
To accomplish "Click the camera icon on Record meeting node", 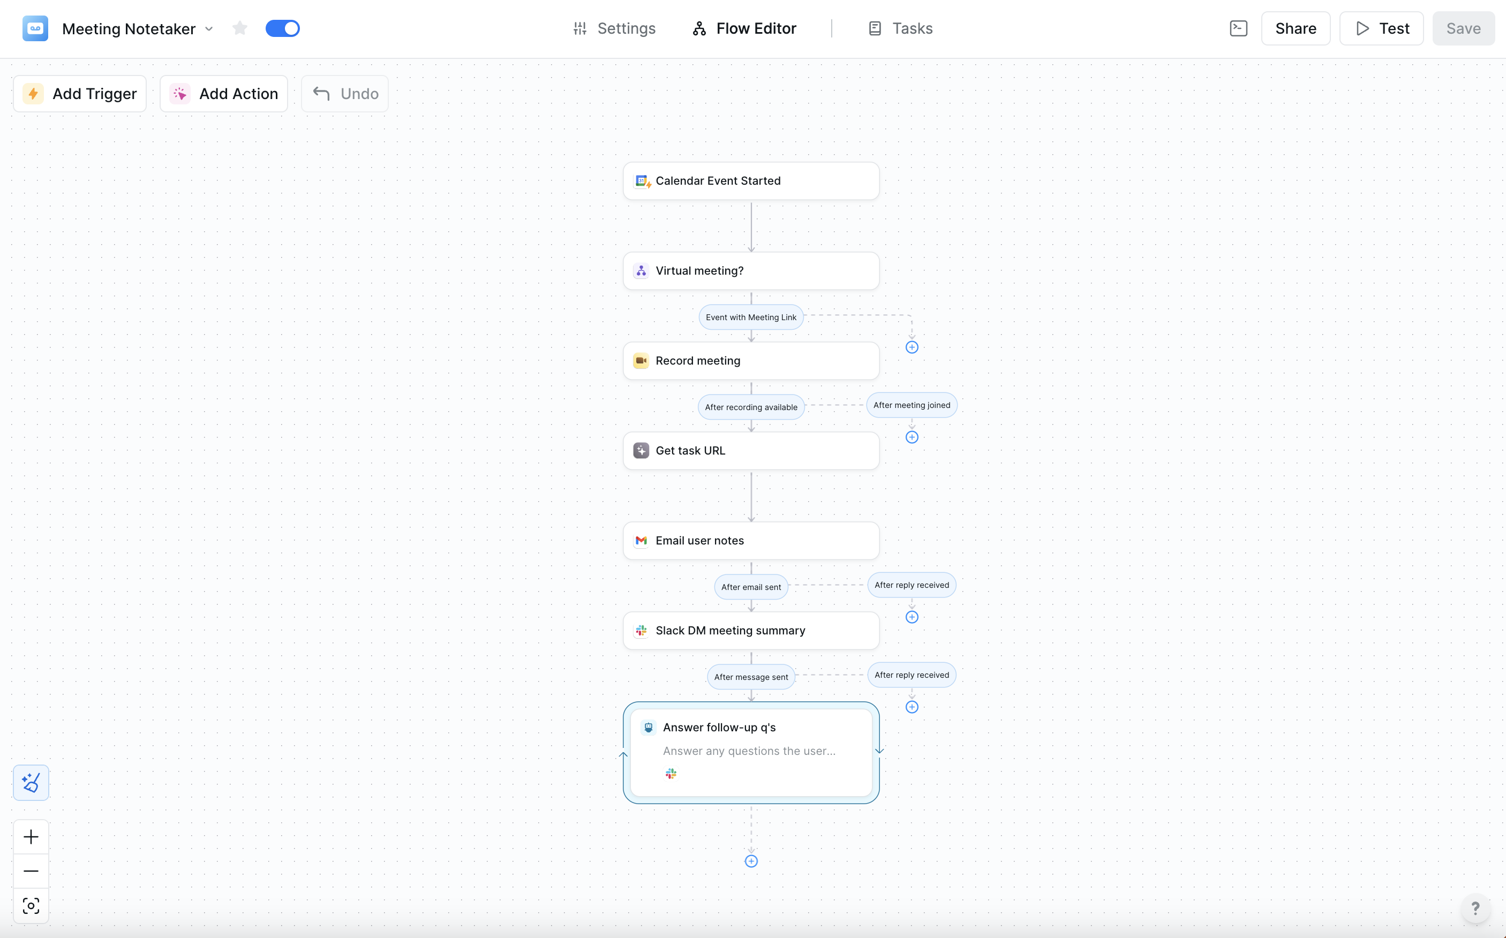I will 641,360.
